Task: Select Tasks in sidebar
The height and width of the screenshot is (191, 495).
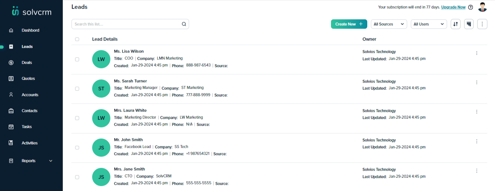Action: [26, 127]
